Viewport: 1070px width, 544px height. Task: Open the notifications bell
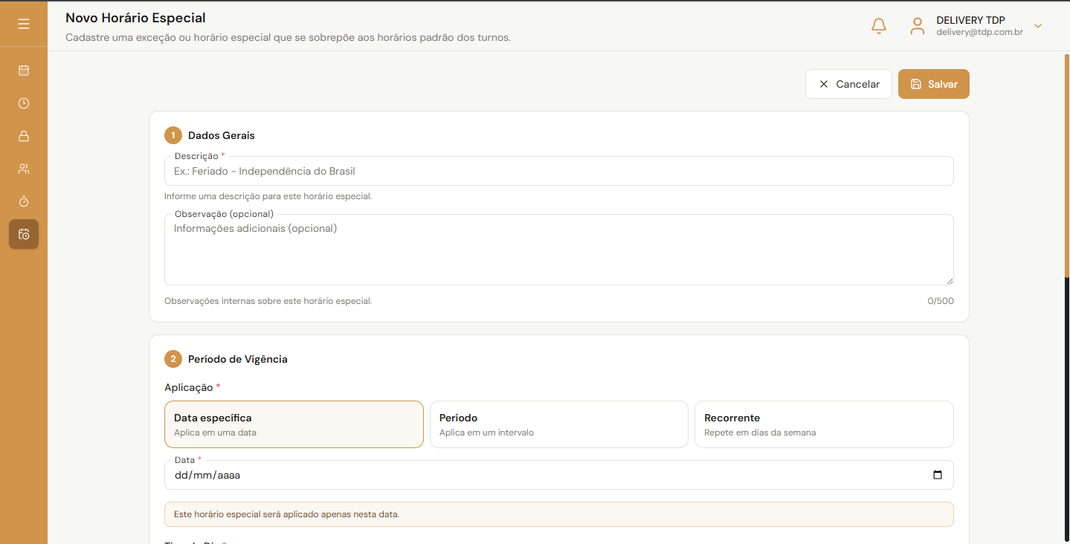tap(879, 26)
